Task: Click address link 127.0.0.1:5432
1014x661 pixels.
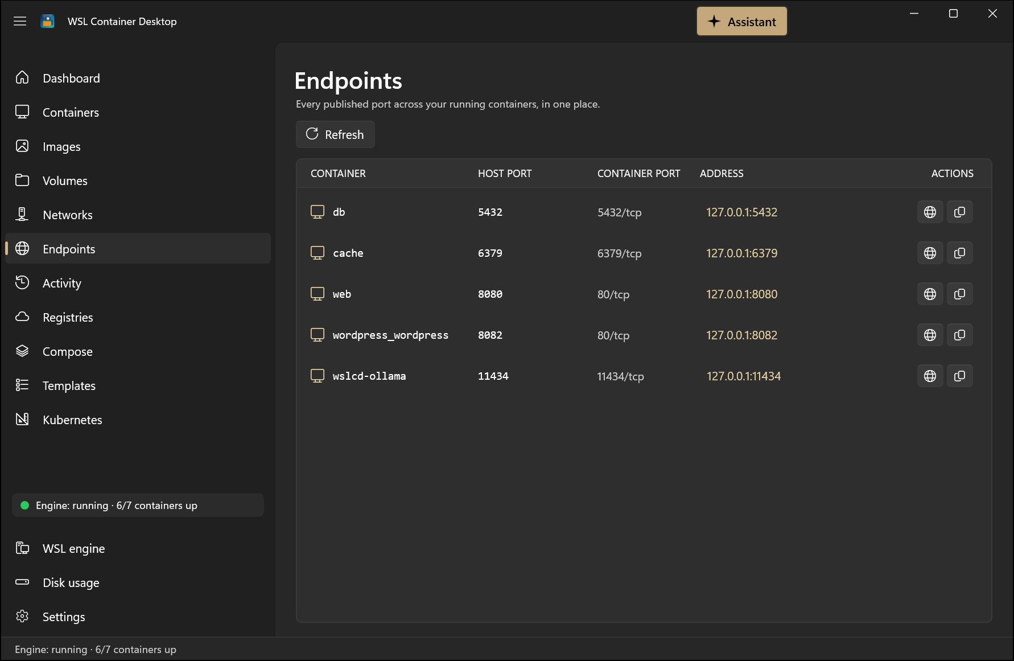Action: tap(741, 212)
